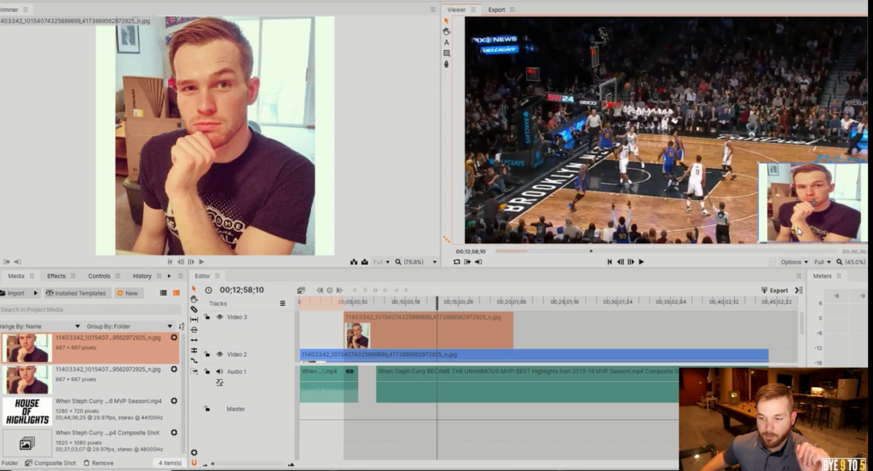Select the Slide tool below the Slip tool
873x471 pixels.
pyautogui.click(x=194, y=330)
